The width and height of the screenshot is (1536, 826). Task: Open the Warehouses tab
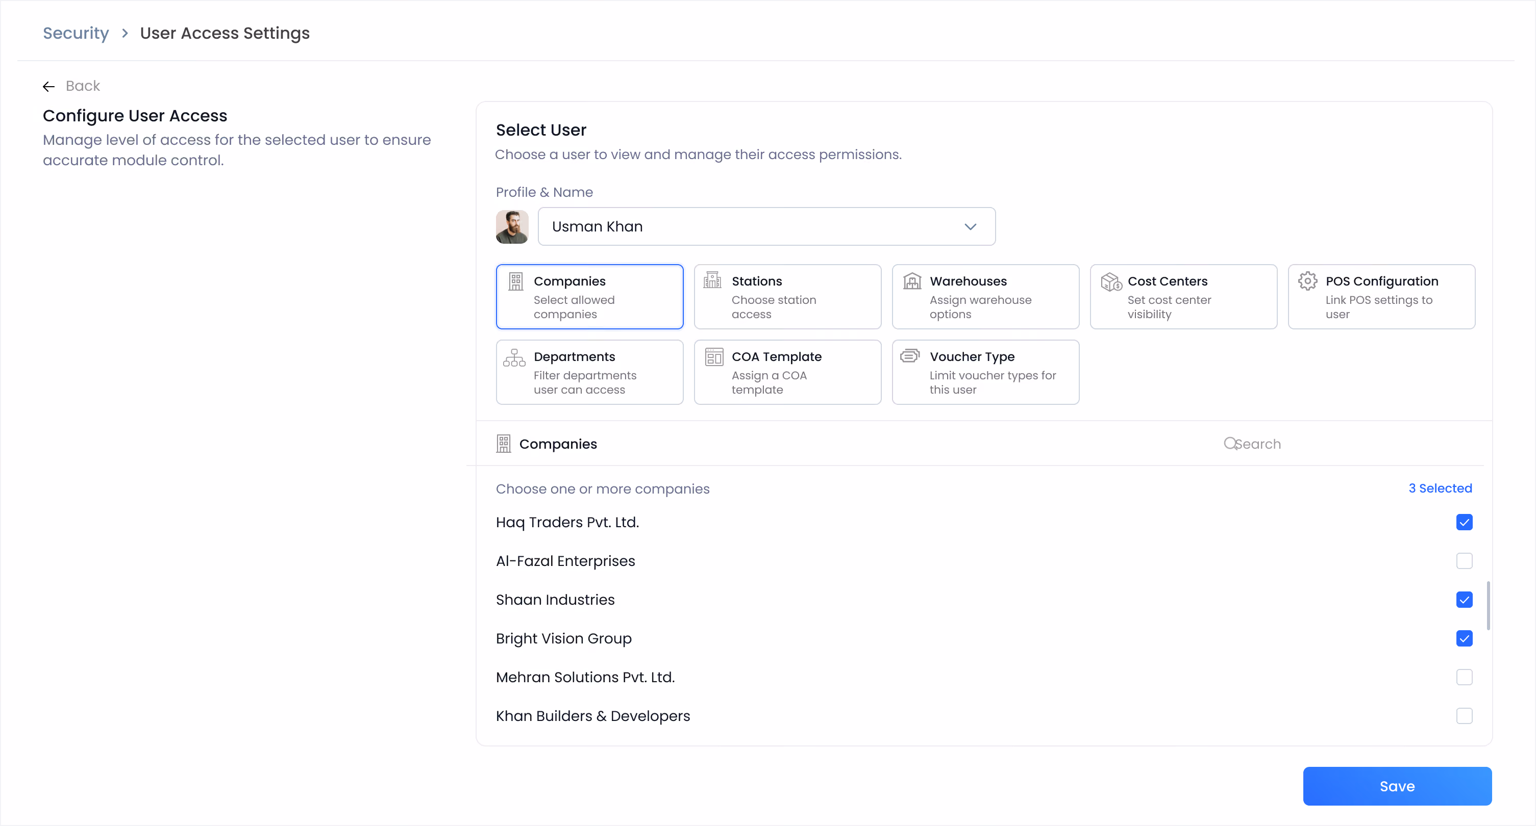coord(985,297)
